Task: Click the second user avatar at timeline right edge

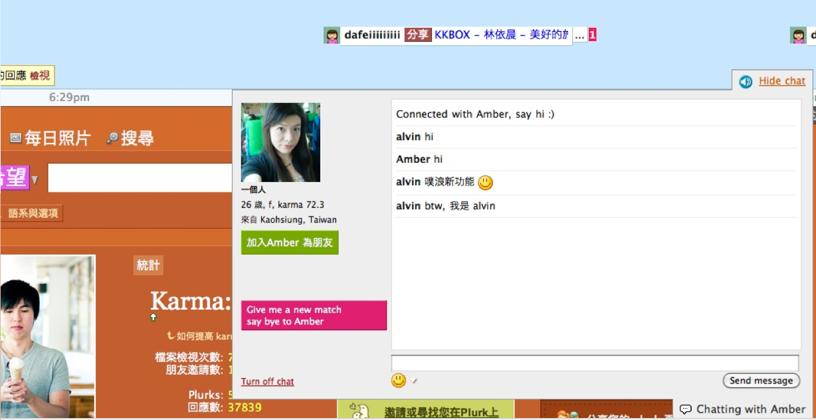Action: coord(798,35)
